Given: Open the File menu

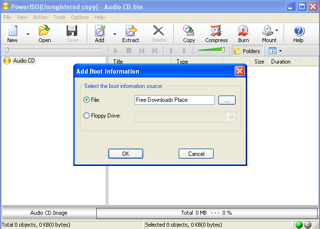Looking at the screenshot, I should 7,17.
